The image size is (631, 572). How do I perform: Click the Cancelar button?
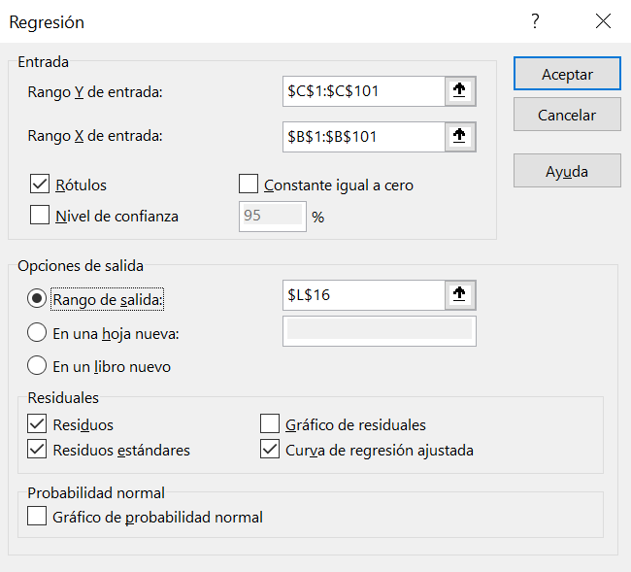[567, 115]
